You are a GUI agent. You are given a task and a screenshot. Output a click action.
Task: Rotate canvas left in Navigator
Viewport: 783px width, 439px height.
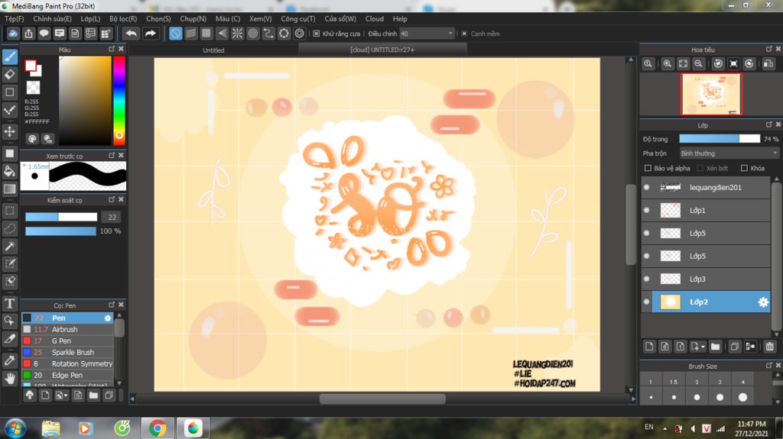[x=718, y=64]
